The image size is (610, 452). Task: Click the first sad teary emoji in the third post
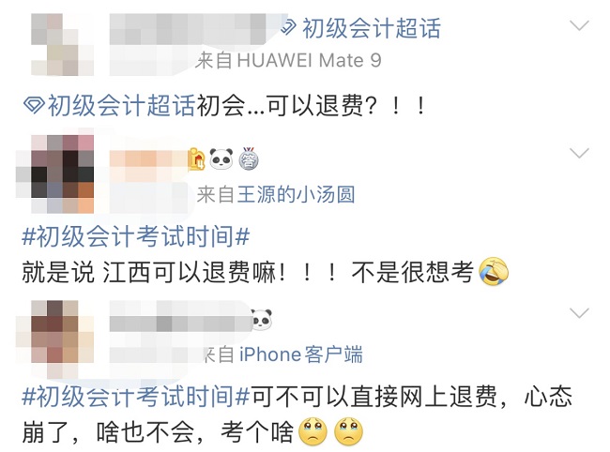click(x=313, y=431)
